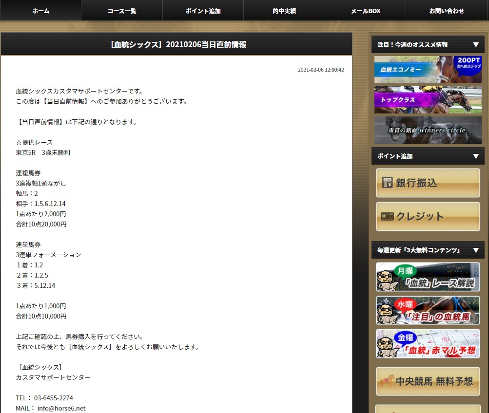Viewport: 489px width, 413px height.
Task: Open the 血統エコノミー 200PT banner
Action: tap(428, 70)
